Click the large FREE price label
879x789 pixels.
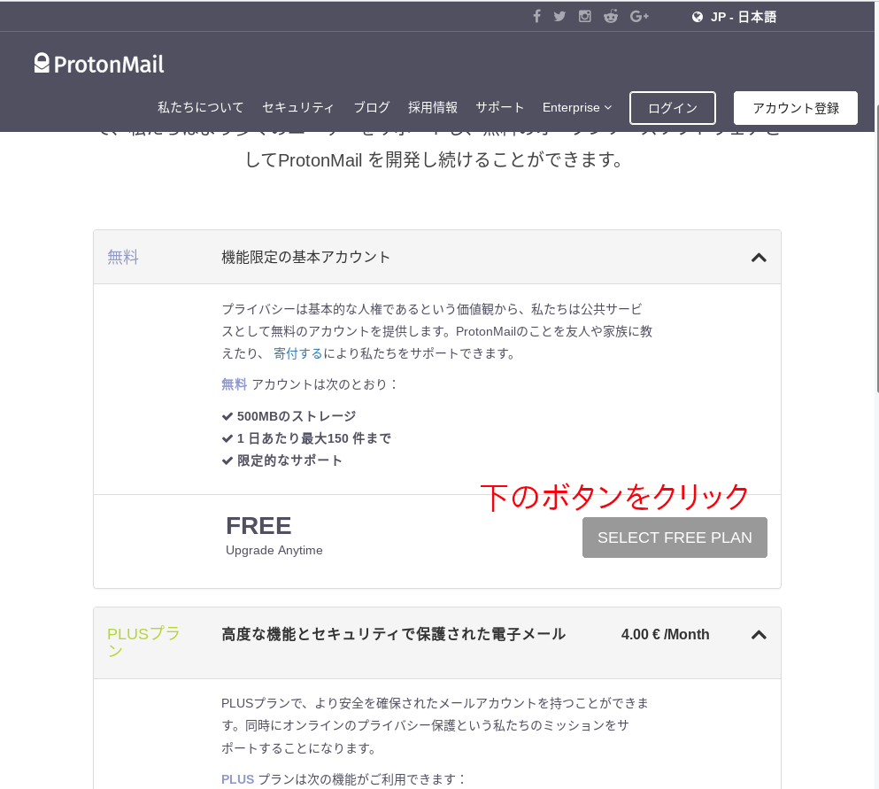point(258,526)
